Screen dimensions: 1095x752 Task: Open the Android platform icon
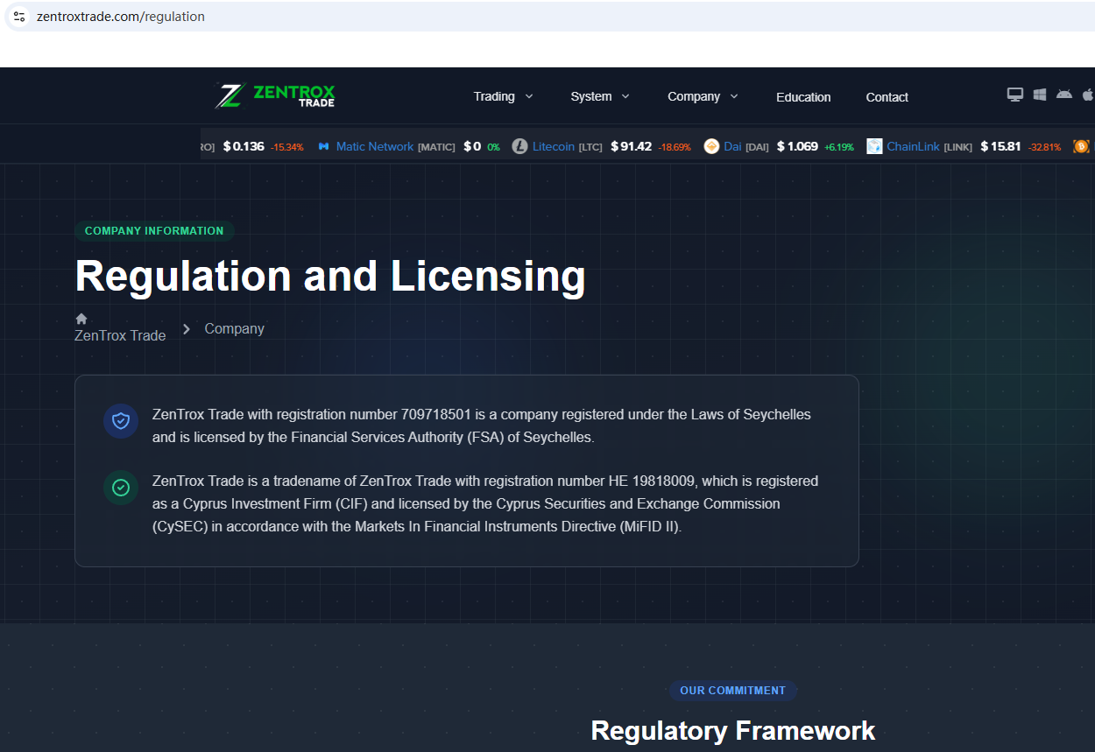(1064, 94)
